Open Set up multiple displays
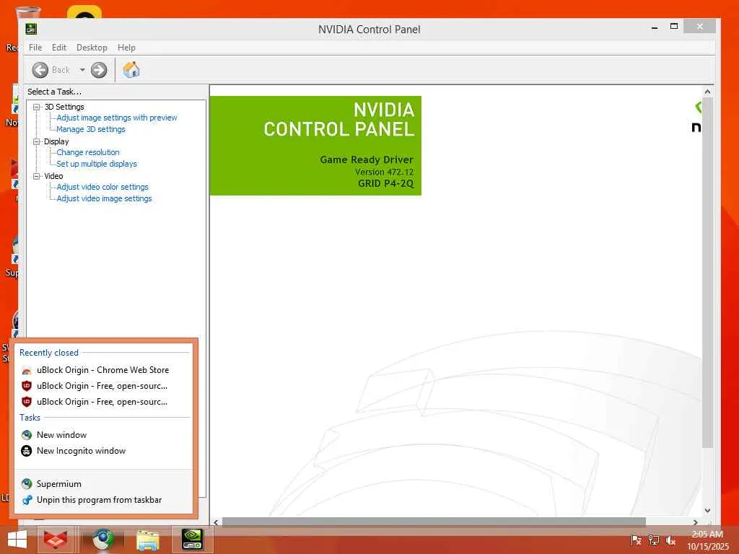The width and height of the screenshot is (739, 554). 97,164
